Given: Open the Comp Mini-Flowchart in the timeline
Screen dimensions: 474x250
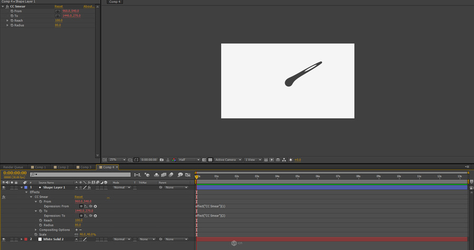Looking at the screenshot, I should point(137,174).
